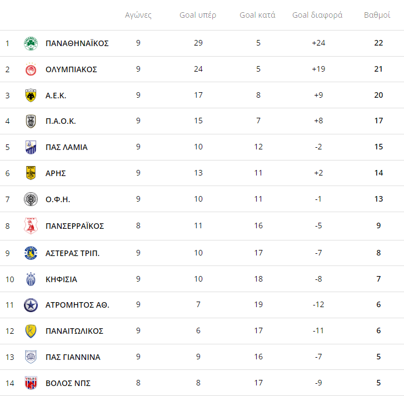404x396 pixels.
Task: Click the Ο.Φ.Η. circular black logo
Action: [x=31, y=199]
